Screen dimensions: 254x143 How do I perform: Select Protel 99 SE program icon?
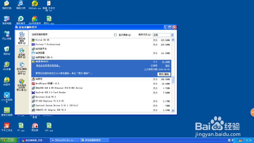(33, 40)
